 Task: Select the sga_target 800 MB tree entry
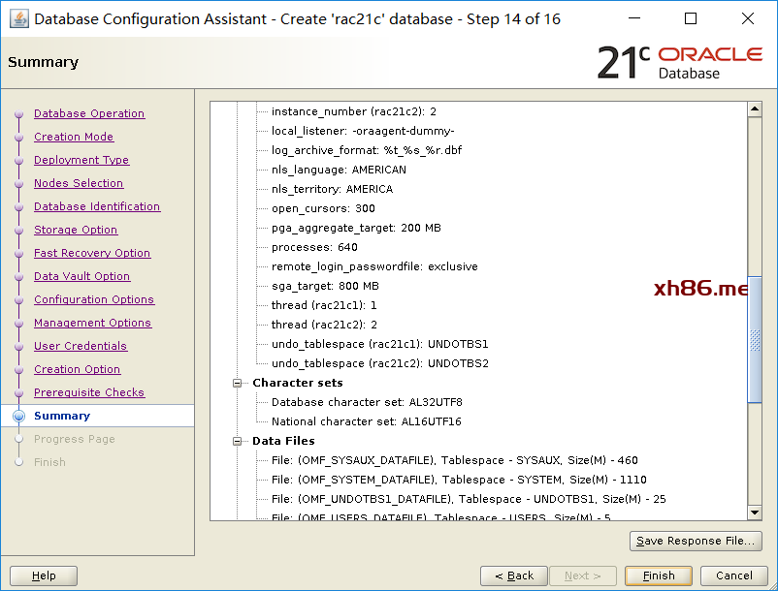(325, 286)
